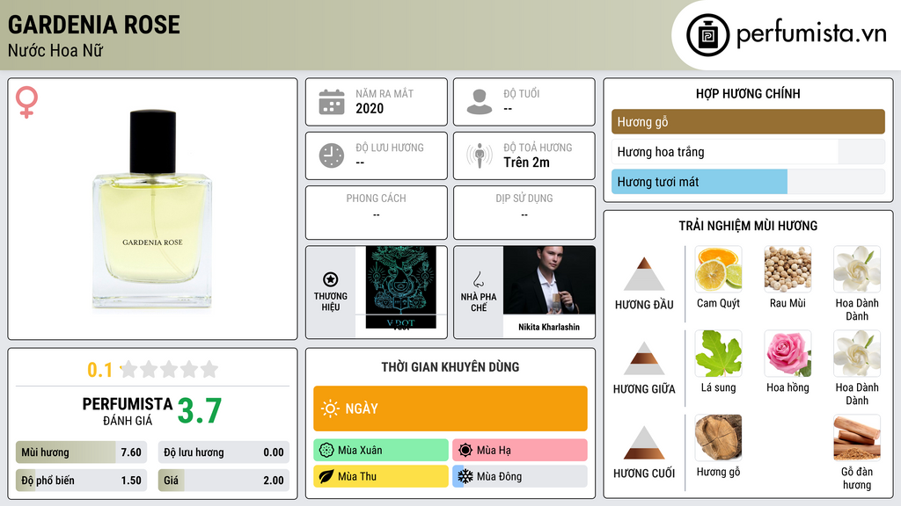This screenshot has height=506, width=901.
Task: Click the Gardenia Rose perfume bottle photo
Action: point(152,209)
